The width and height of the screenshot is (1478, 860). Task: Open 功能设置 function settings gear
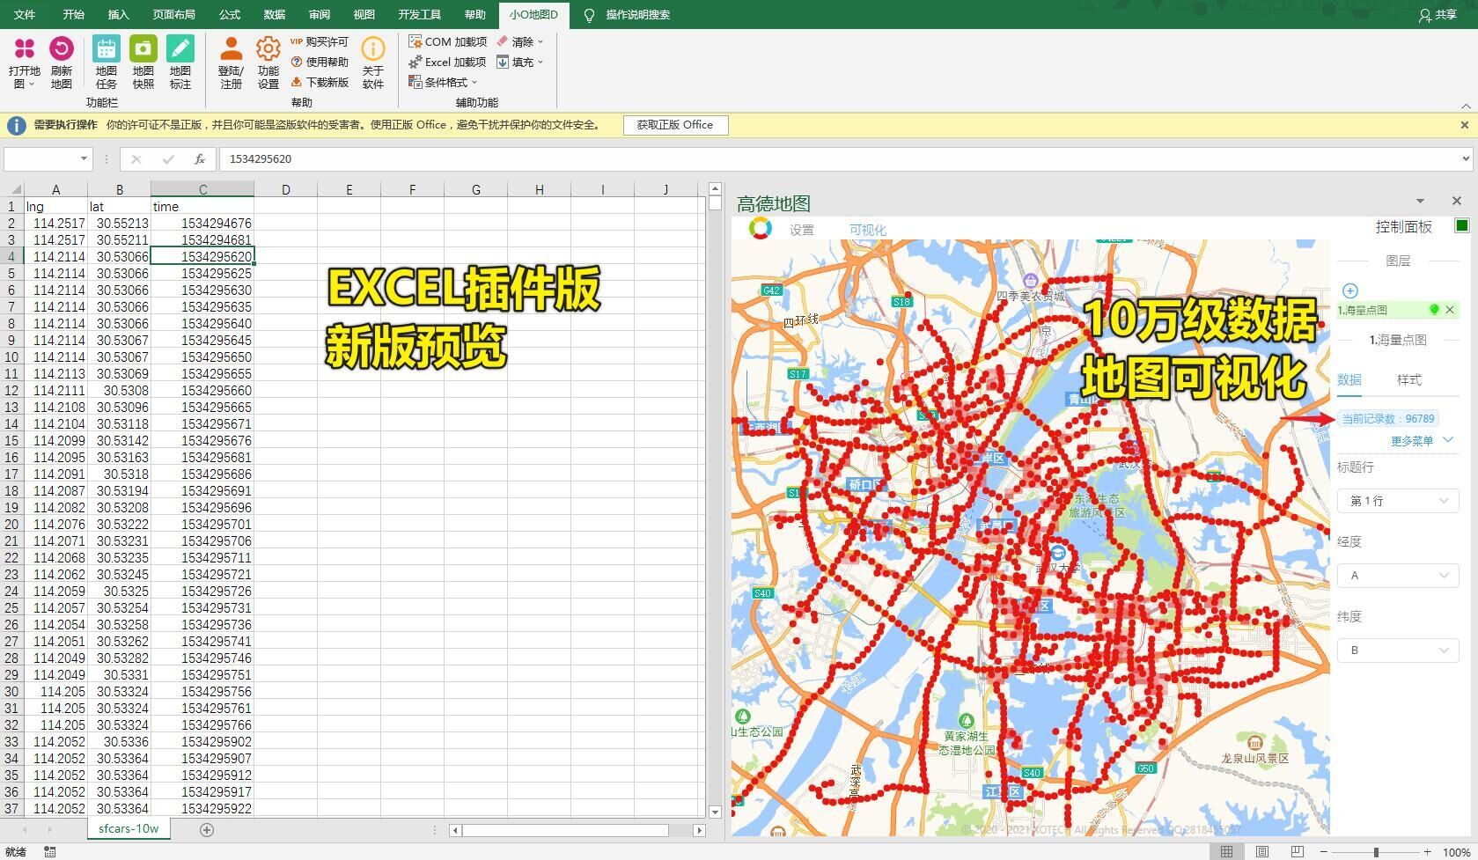[268, 62]
